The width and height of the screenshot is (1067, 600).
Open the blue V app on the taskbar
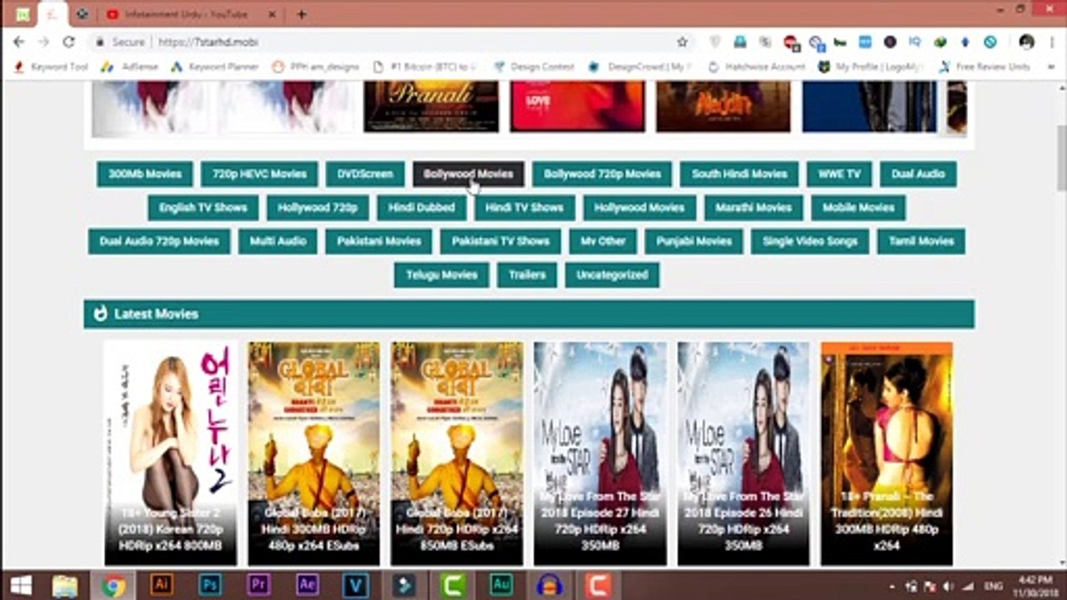click(x=356, y=585)
